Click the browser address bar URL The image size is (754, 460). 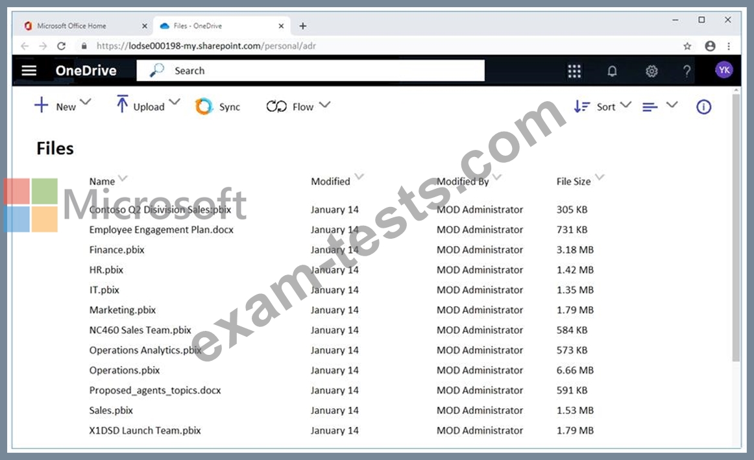[x=206, y=45]
